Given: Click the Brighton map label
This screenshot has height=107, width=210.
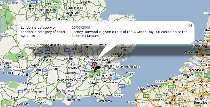Looking at the screenshot, I should click(x=95, y=94).
